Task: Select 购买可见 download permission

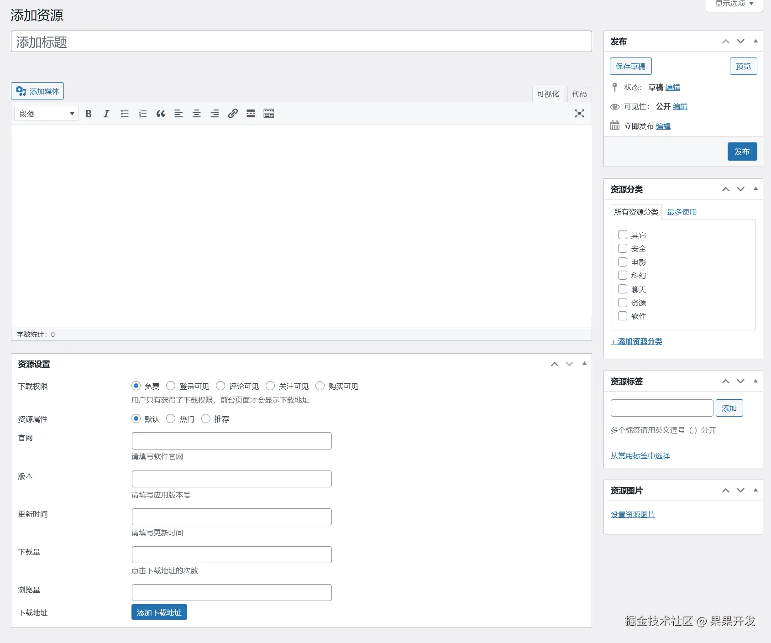Action: tap(320, 386)
